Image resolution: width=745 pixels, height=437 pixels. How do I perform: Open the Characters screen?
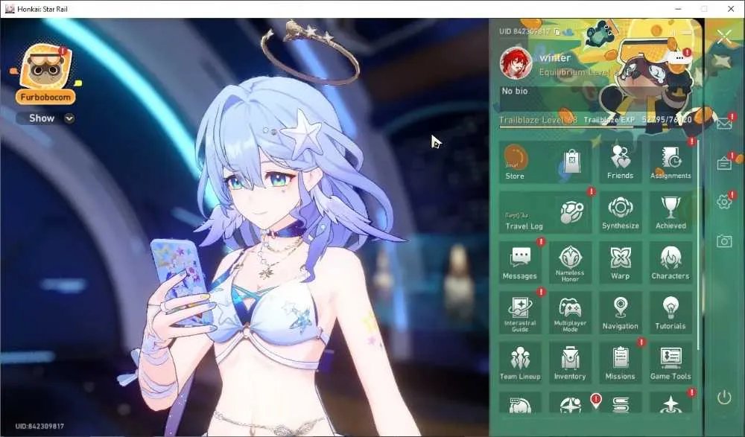(x=670, y=263)
